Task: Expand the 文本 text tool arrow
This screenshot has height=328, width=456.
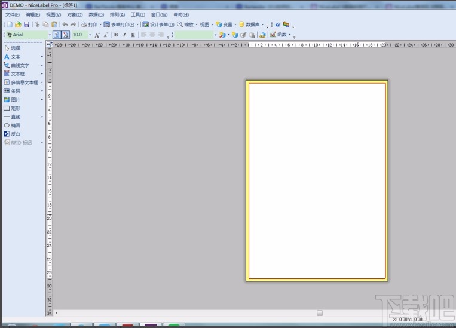Action: [42, 57]
